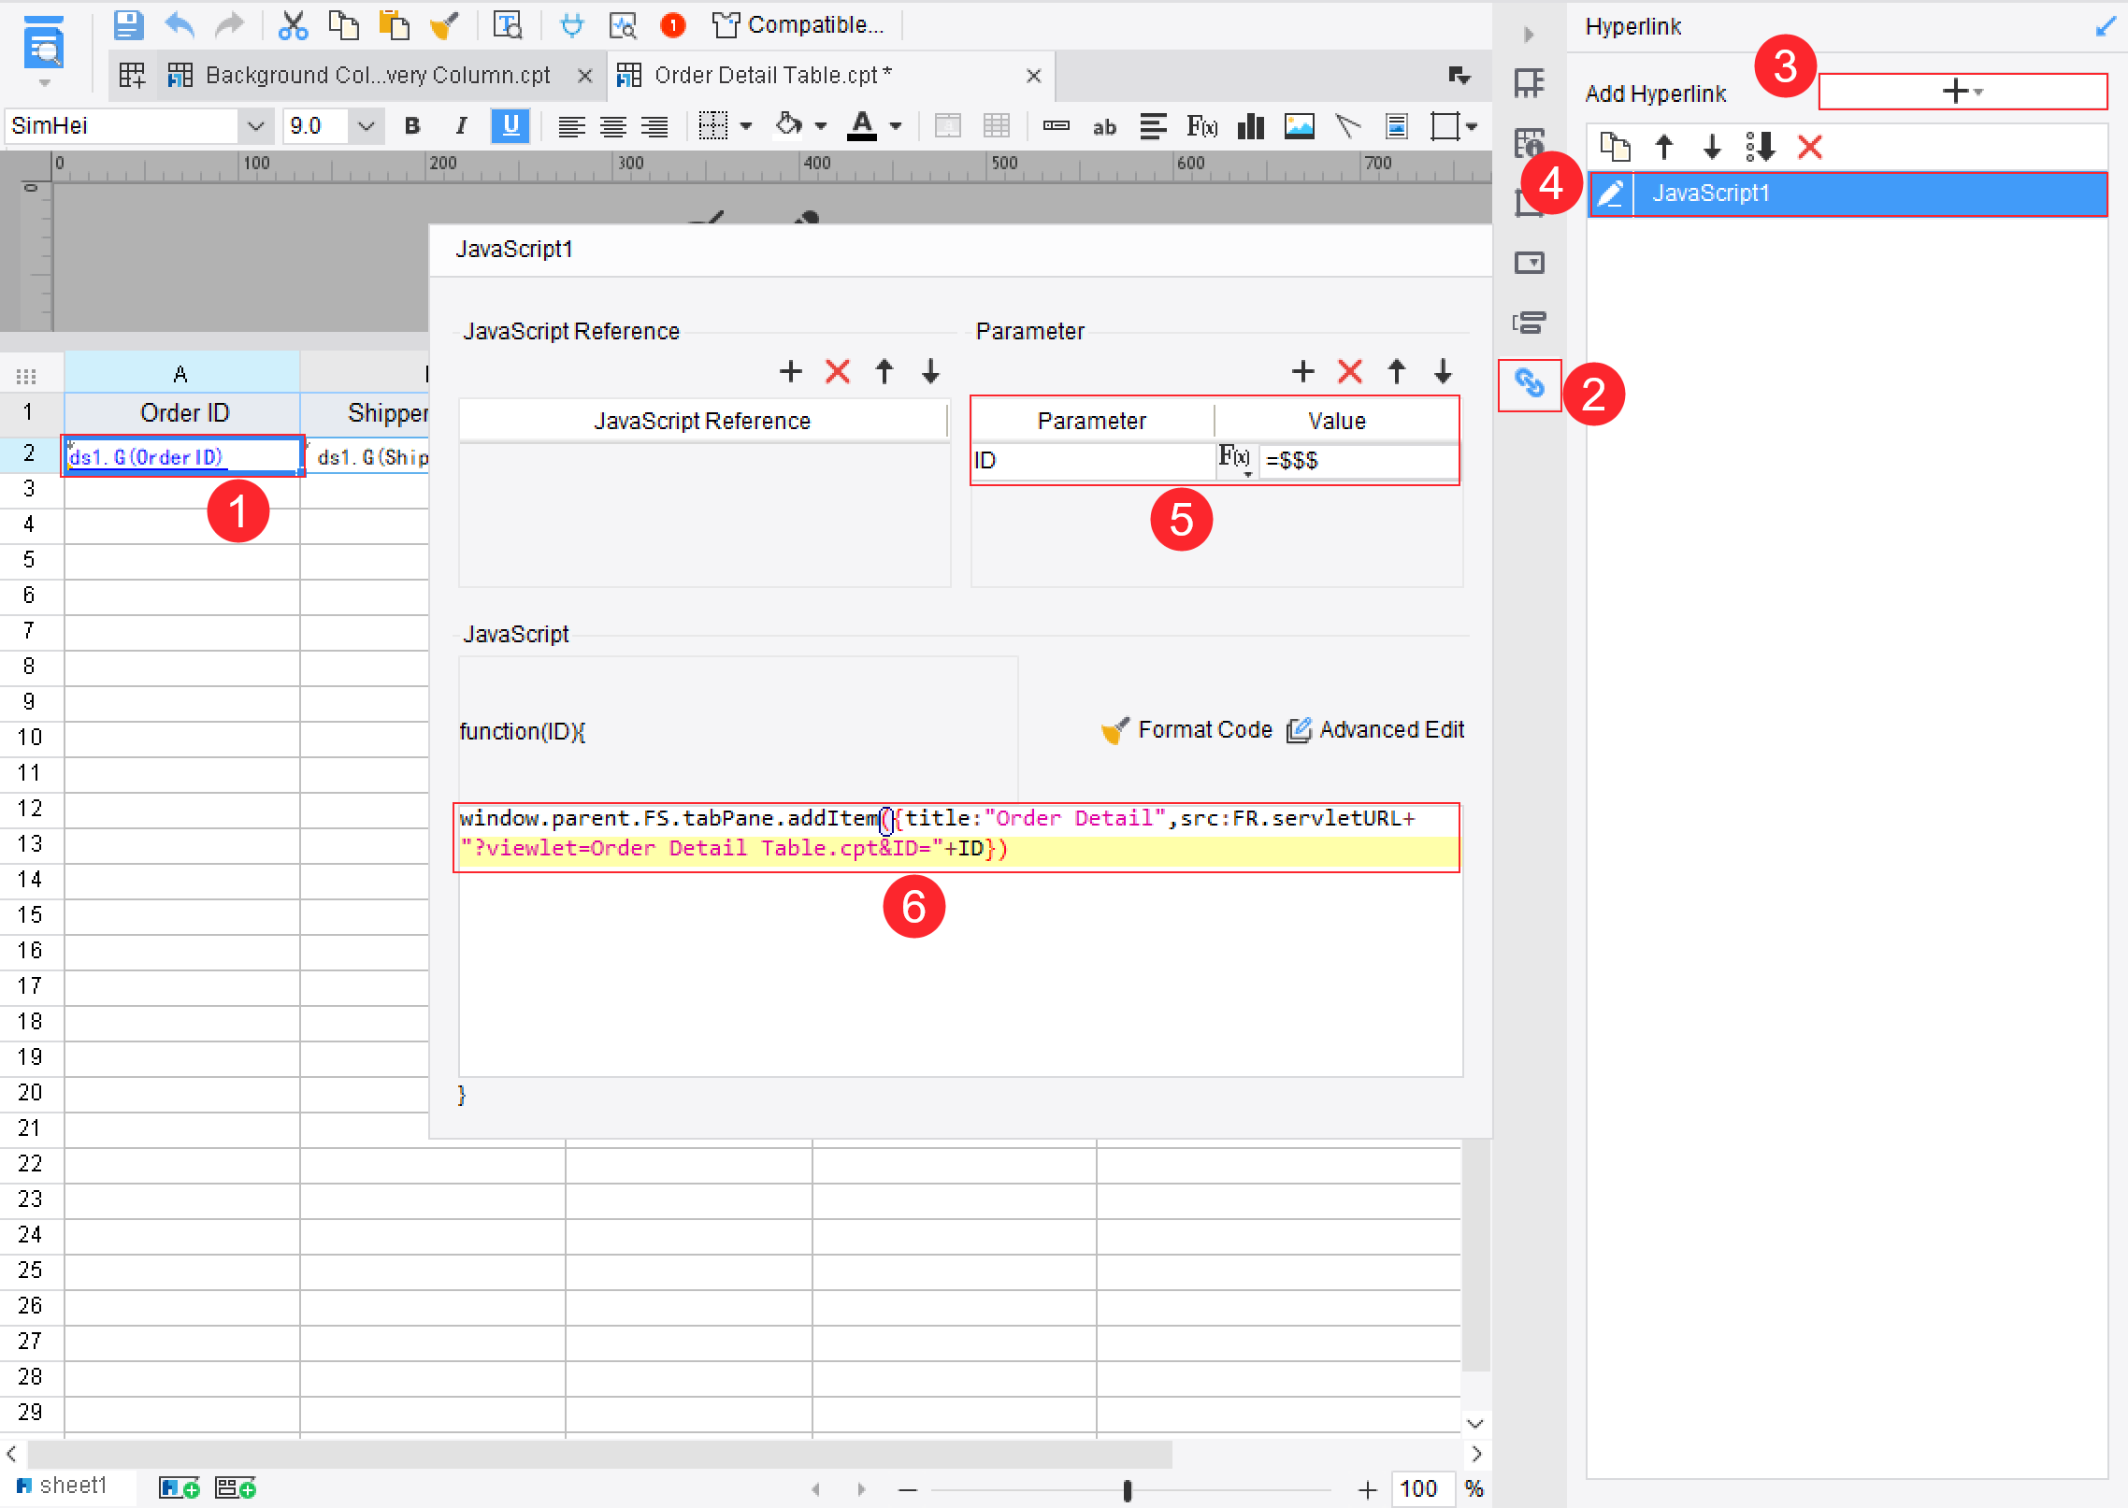Select cell A2 ds1.G(Order ID)
The image size is (2128, 1508).
tap(182, 456)
